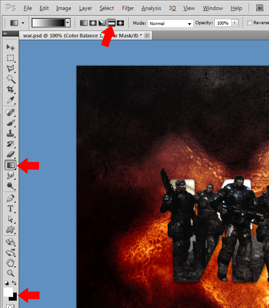
Task: Open the Mode dropdown set to Normal
Action: [x=170, y=23]
